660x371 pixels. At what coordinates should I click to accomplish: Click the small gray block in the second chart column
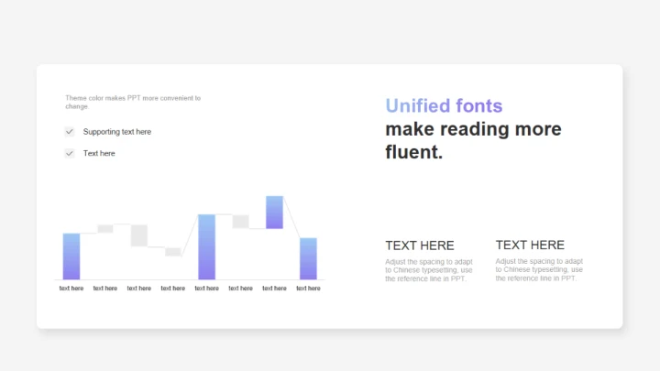point(105,228)
